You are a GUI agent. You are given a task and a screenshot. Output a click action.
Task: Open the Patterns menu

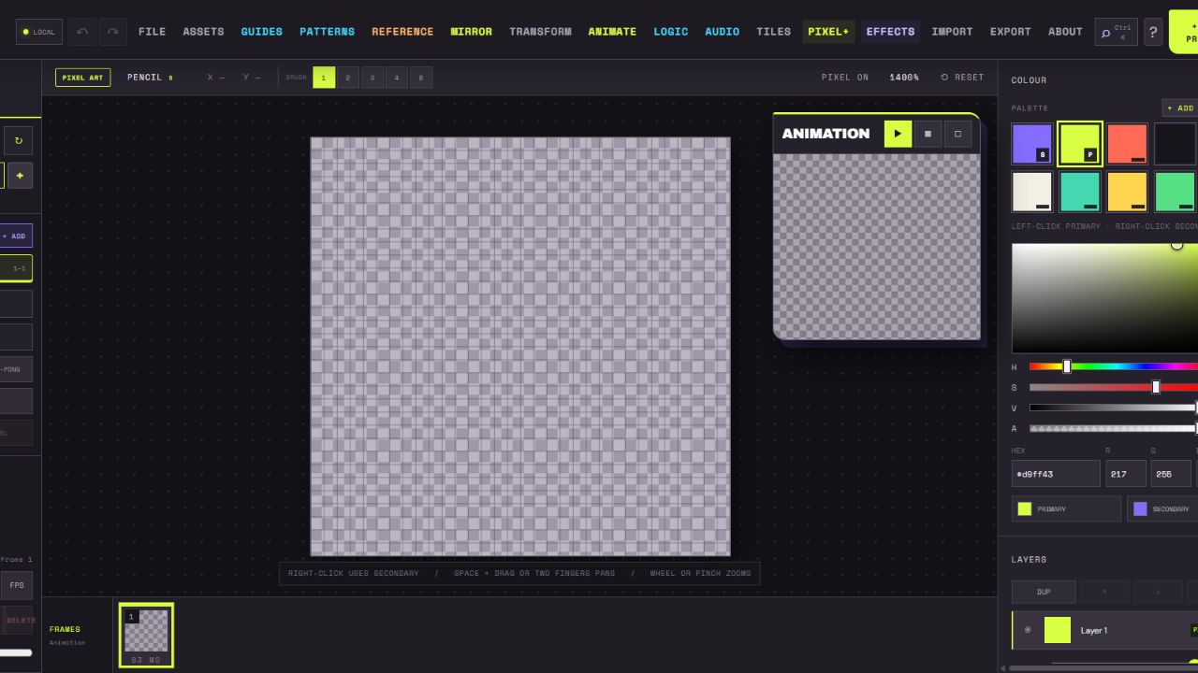[327, 32]
